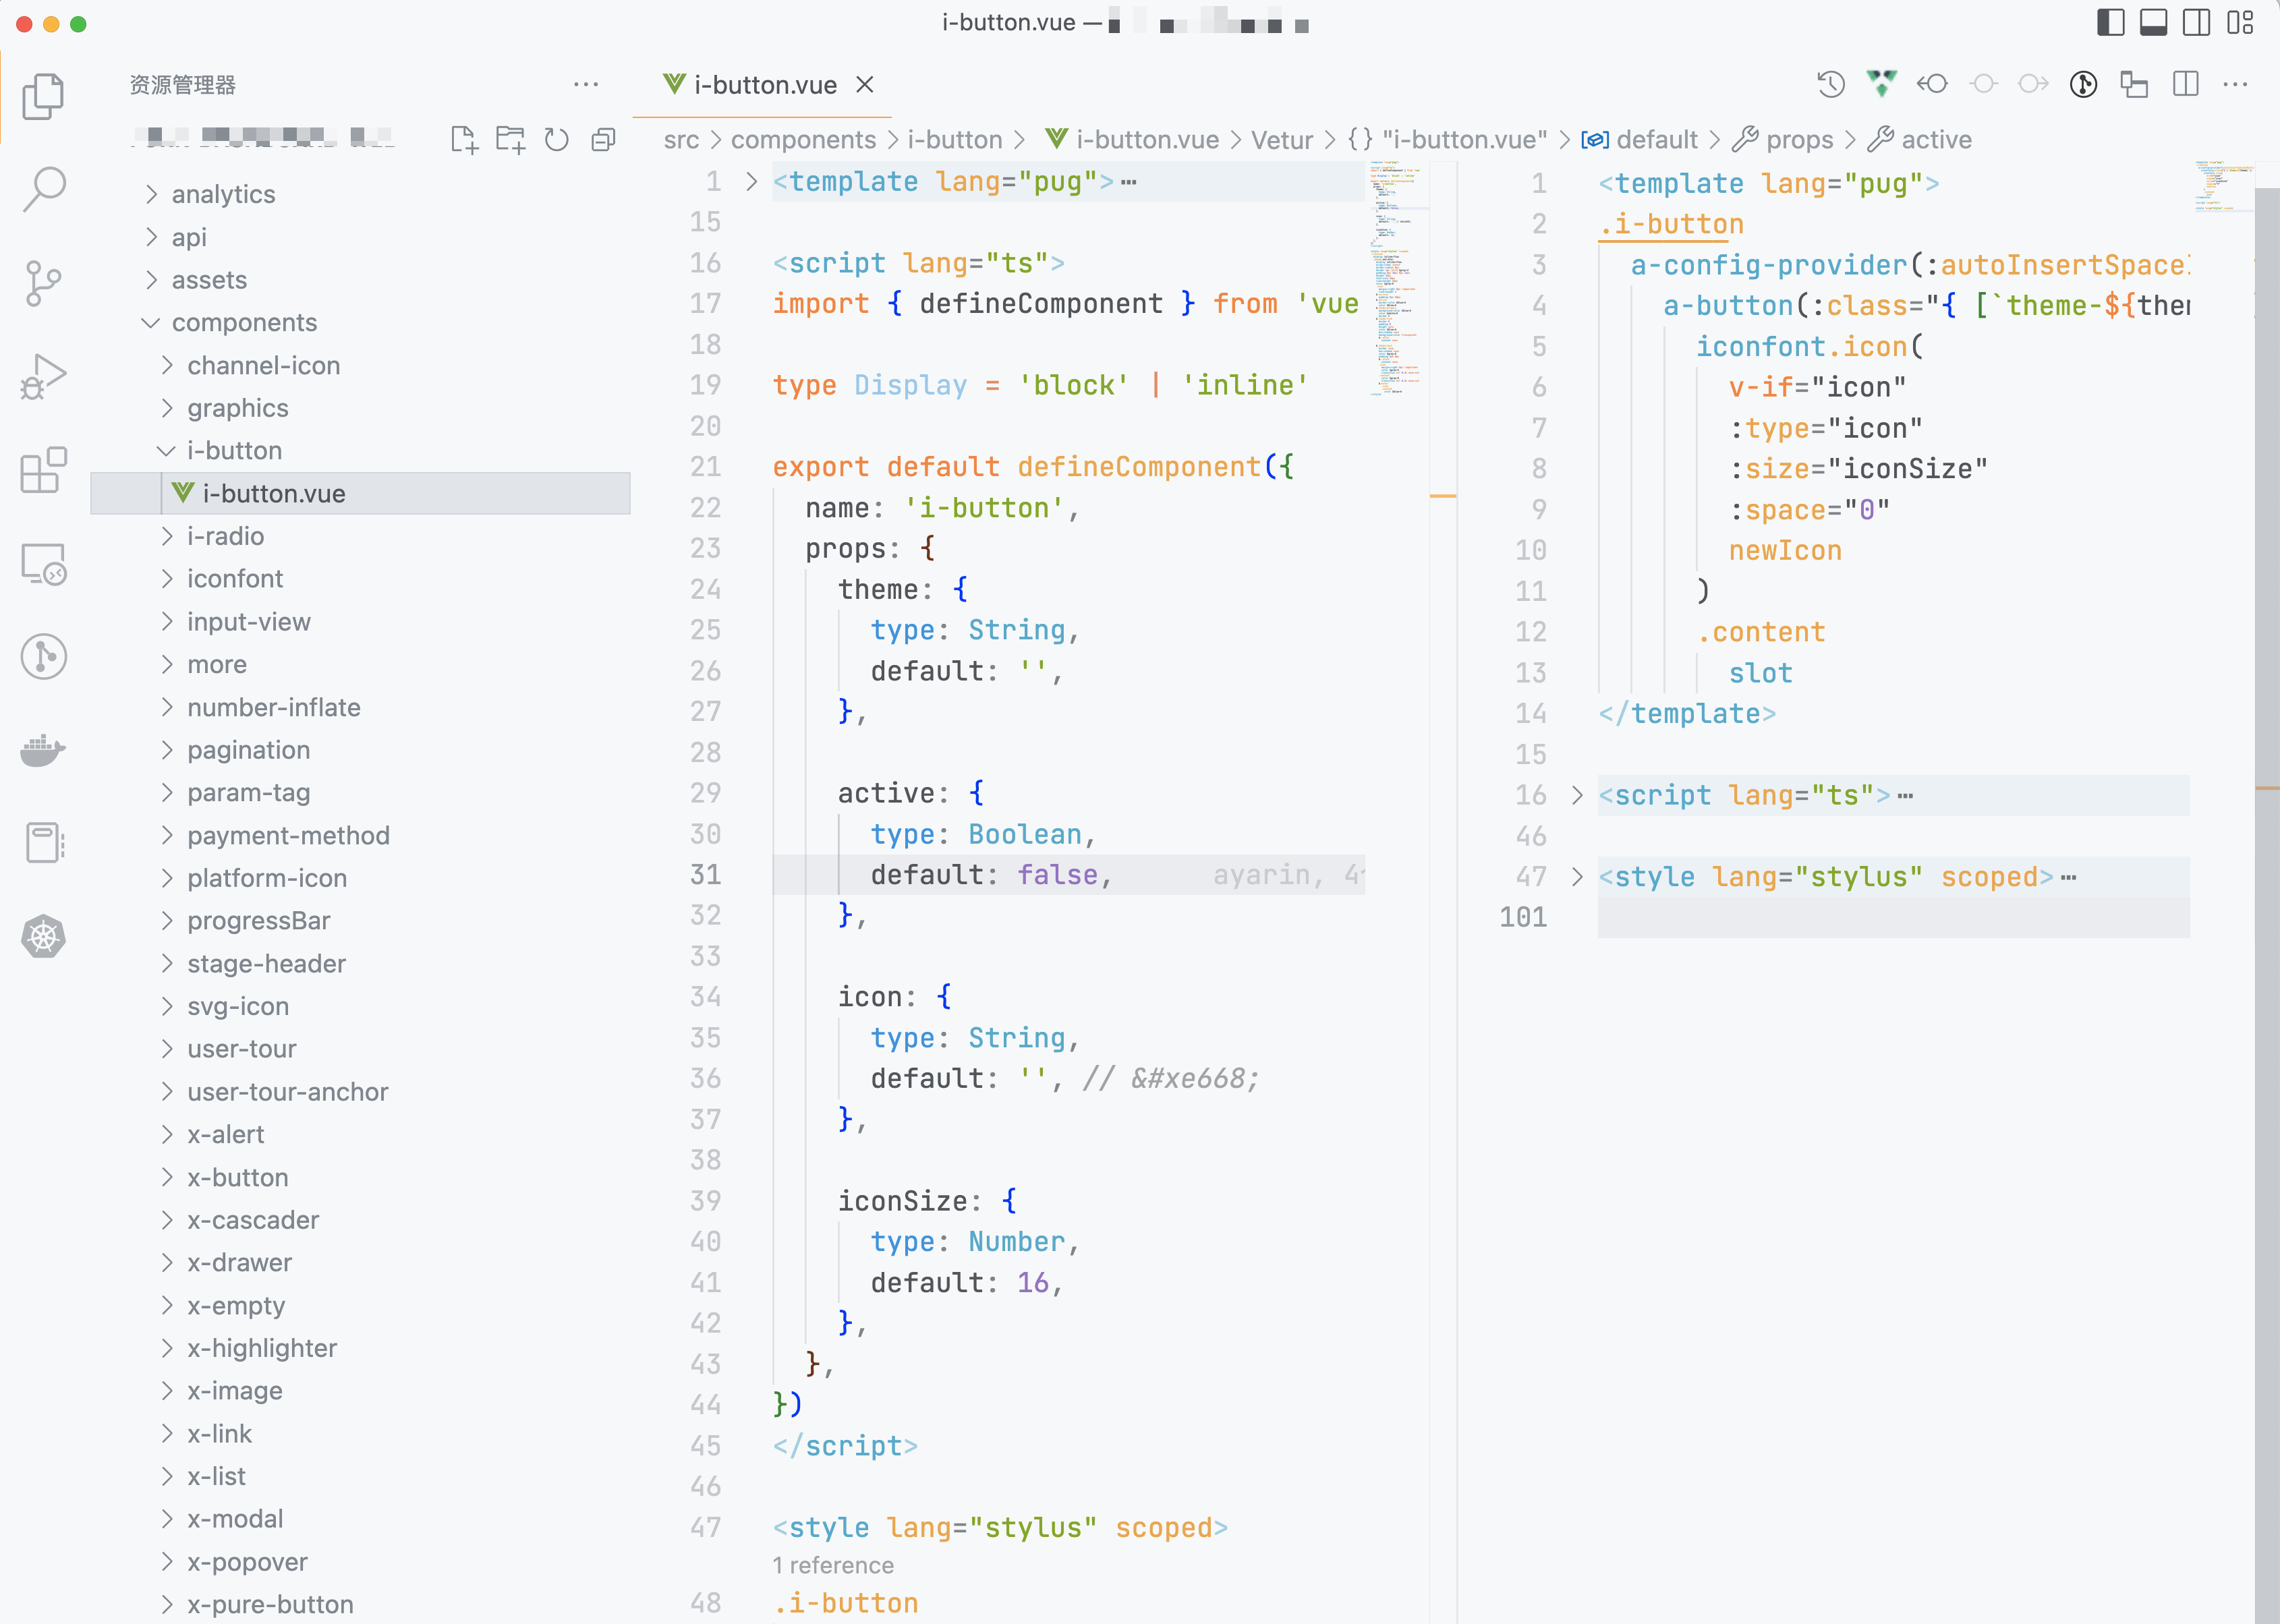Select the i-button.vue editor tab
Screen dimensions: 2280x1624
pos(765,85)
